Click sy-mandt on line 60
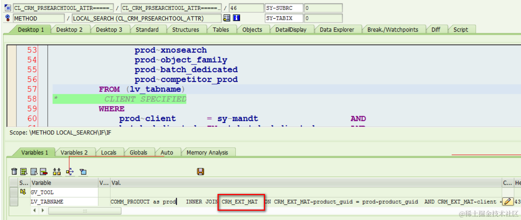 pyautogui.click(x=238, y=119)
